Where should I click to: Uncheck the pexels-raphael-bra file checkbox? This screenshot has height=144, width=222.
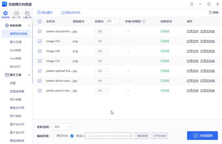pyautogui.click(x=40, y=71)
